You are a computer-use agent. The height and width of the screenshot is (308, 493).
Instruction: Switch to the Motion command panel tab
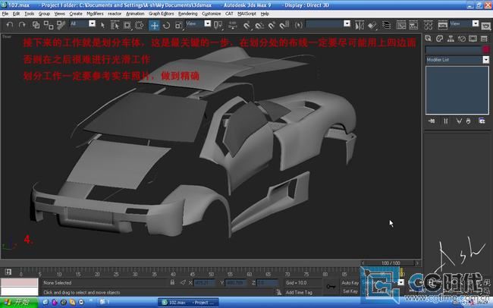coord(462,39)
